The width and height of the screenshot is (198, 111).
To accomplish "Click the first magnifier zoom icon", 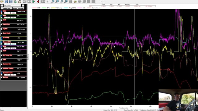I will coord(53,2).
